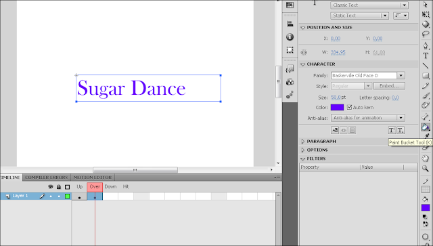Click the font Size value 50.0

pyautogui.click(x=336, y=98)
